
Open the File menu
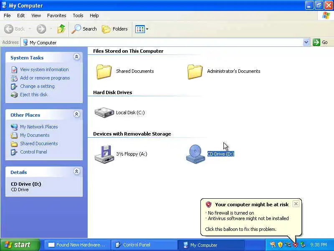pos(7,15)
